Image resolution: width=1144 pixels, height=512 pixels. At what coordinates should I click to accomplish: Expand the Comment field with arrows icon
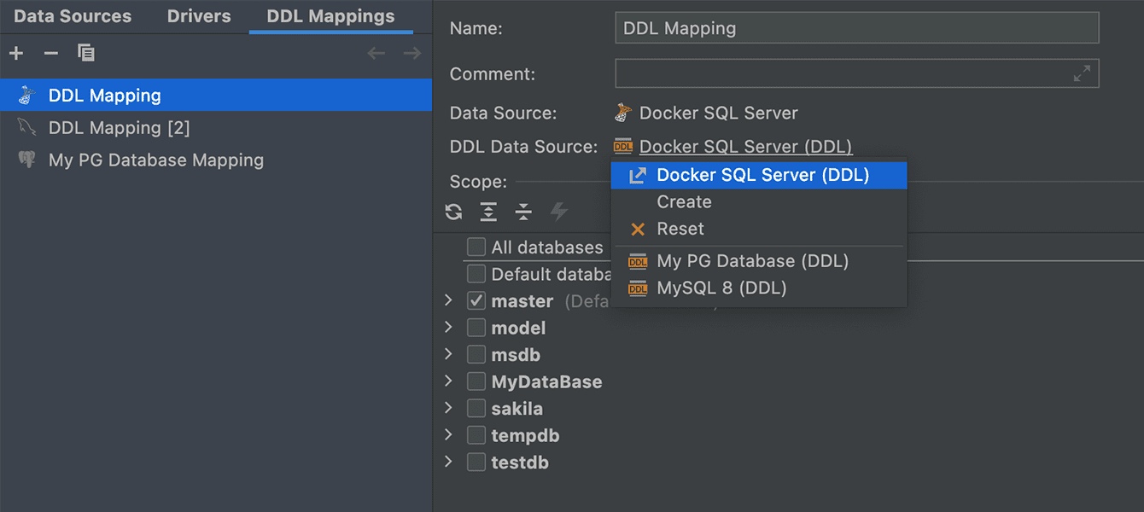(x=1082, y=74)
